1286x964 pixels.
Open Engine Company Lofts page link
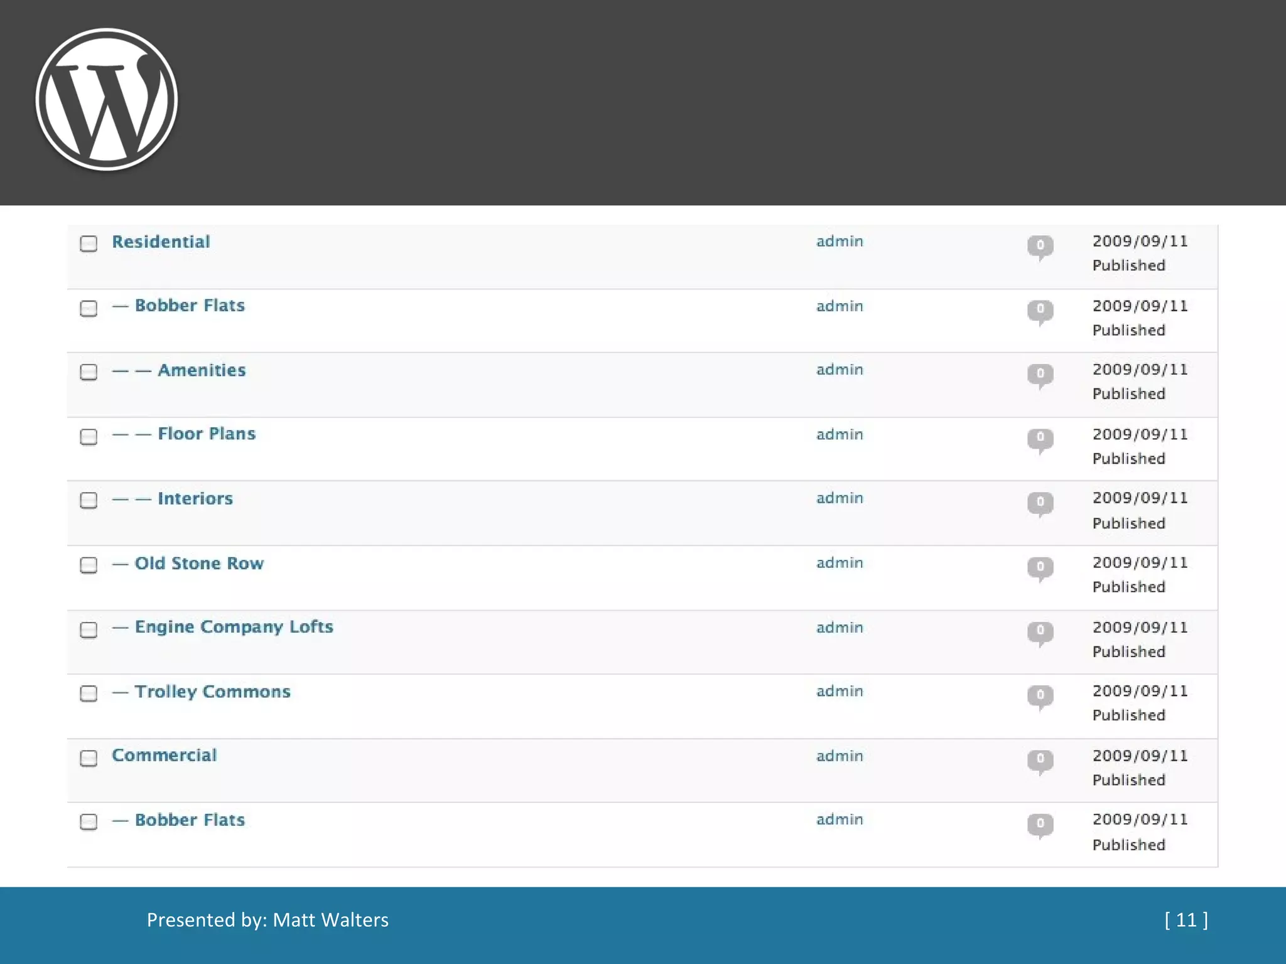[234, 627]
